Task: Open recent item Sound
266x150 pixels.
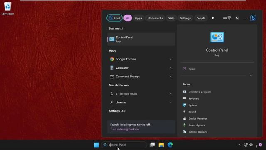Action: tap(190, 112)
